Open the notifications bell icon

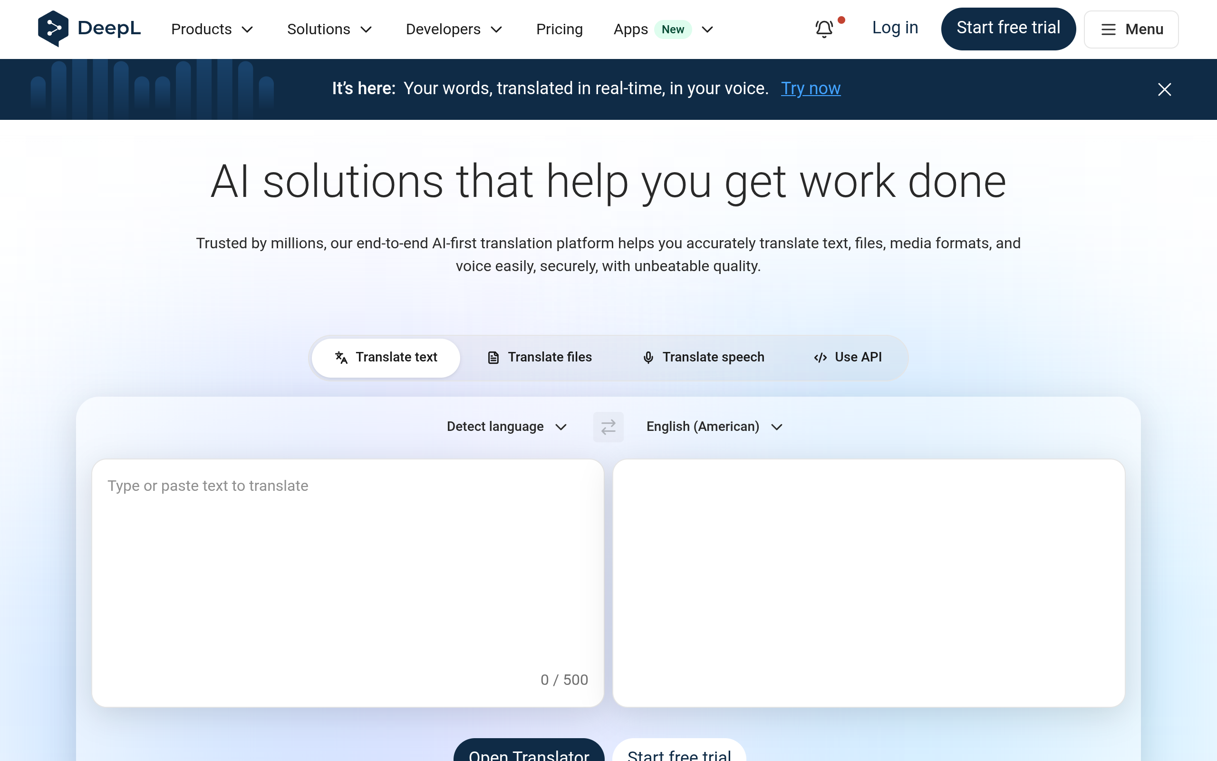coord(824,29)
